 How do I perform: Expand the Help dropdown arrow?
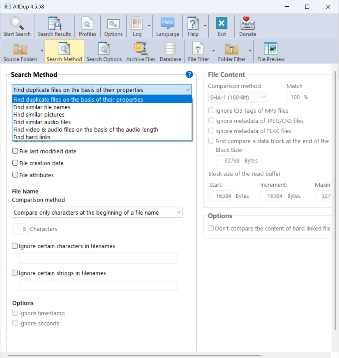click(x=205, y=25)
